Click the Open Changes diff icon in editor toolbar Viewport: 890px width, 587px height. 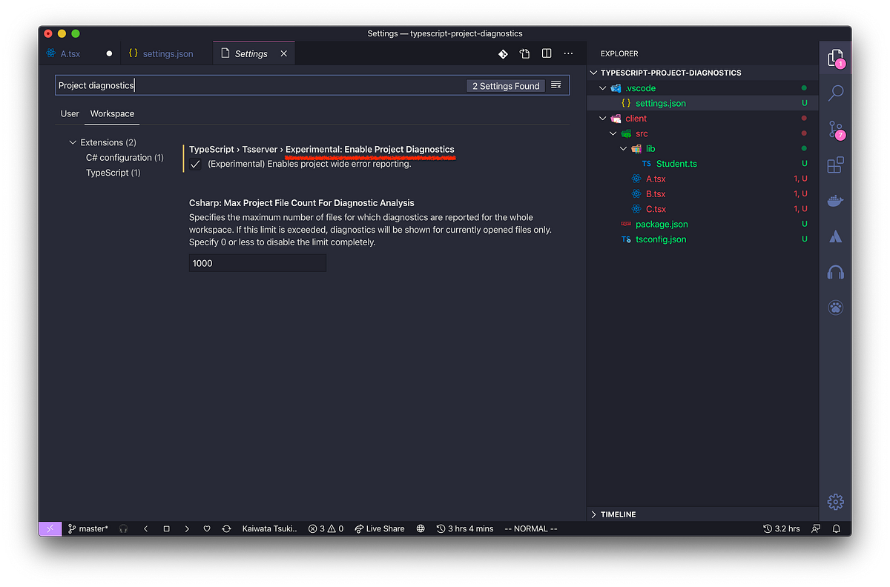click(x=503, y=53)
